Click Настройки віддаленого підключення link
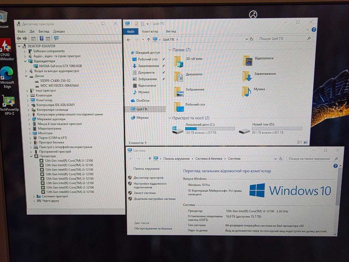This screenshot has width=349, height=262. [x=150, y=185]
